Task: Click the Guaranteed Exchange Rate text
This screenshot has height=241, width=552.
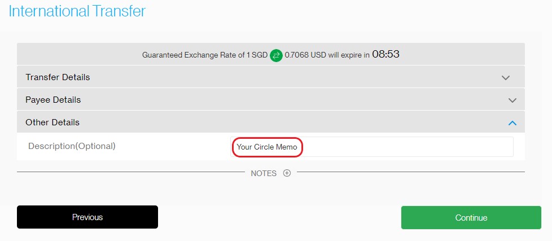Action: 193,55
